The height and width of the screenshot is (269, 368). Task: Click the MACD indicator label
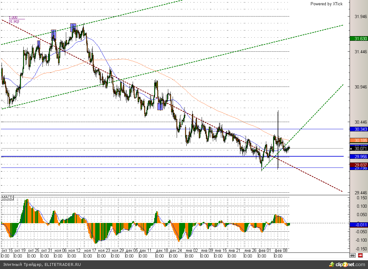point(7,198)
